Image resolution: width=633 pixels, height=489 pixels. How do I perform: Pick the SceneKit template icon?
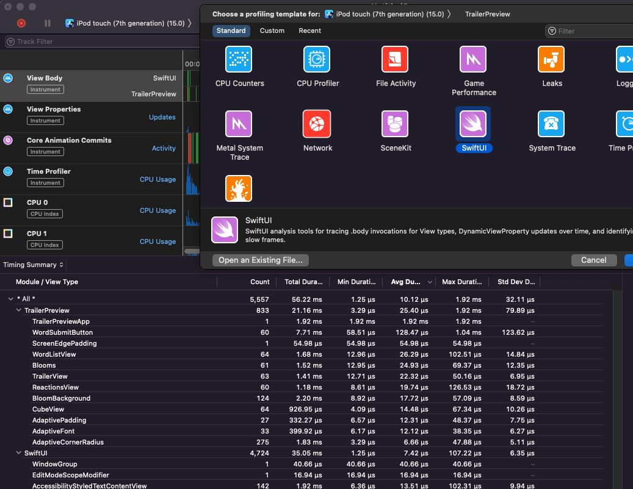[395, 124]
